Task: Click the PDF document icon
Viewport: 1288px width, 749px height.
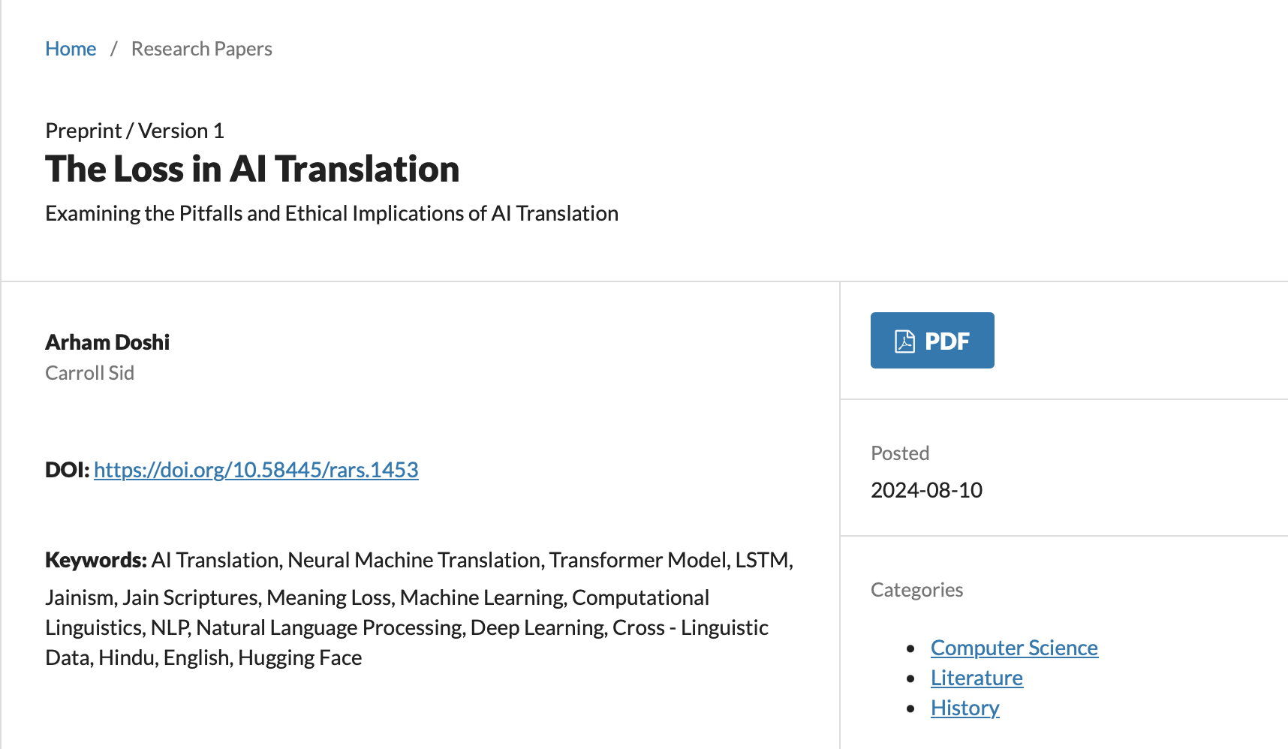Action: point(904,341)
